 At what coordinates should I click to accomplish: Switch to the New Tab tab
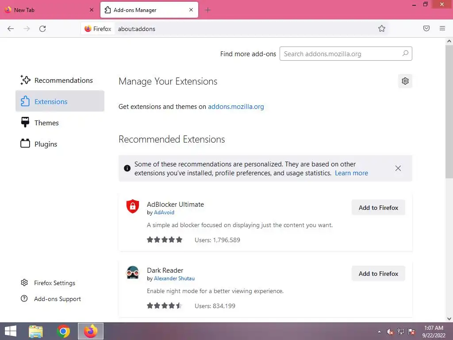click(50, 10)
